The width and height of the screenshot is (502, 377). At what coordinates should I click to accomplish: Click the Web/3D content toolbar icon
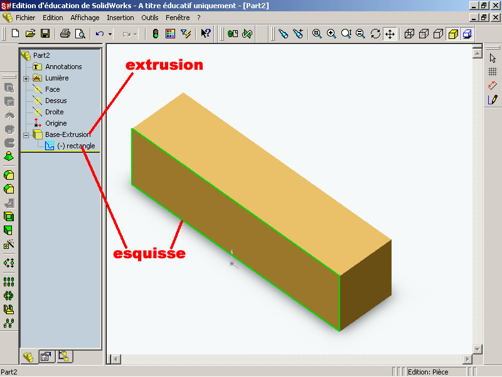[x=233, y=34]
